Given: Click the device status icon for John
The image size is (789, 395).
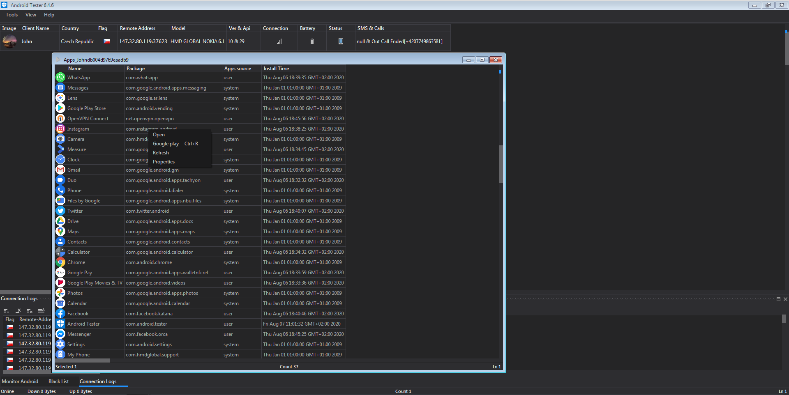Looking at the screenshot, I should click(x=341, y=41).
